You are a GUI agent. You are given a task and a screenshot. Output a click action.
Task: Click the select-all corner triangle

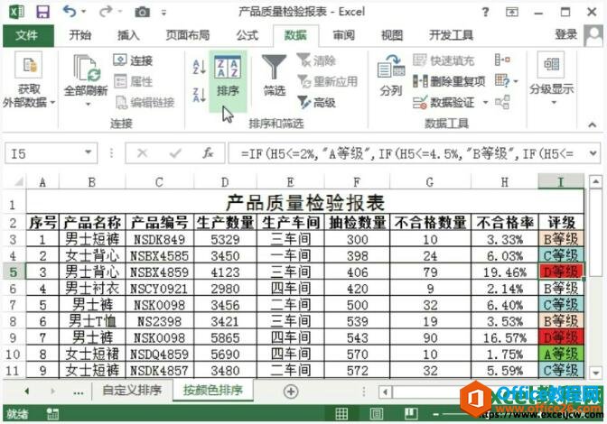coord(18,181)
